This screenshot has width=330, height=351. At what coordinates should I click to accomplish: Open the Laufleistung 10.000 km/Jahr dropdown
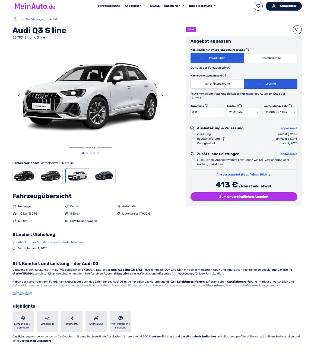[281, 112]
